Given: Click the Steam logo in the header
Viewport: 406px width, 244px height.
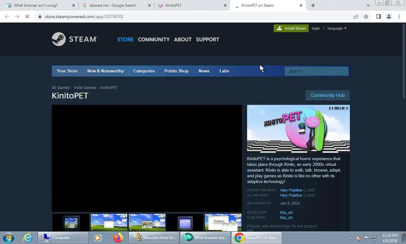Looking at the screenshot, I should point(75,39).
